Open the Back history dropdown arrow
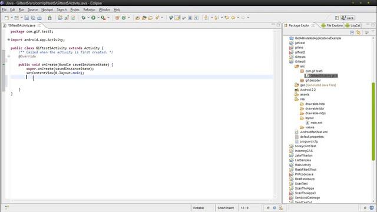Image resolution: width=377 pixels, height=212 pixels. point(238,18)
